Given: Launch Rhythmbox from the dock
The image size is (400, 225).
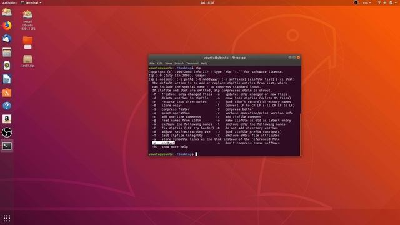Looking at the screenshot, I should pyautogui.click(x=7, y=66).
